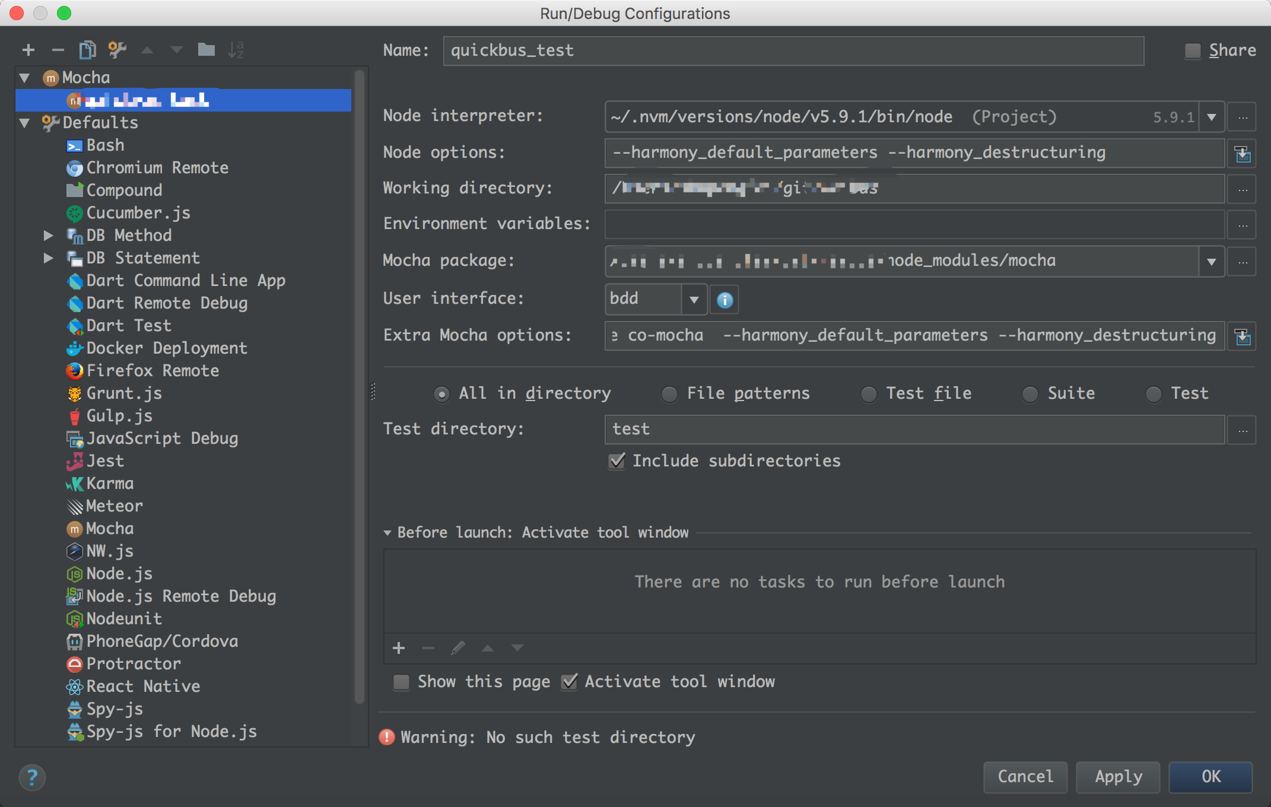Open the User interface bdd dropdown
The image size is (1271, 807).
[694, 300]
